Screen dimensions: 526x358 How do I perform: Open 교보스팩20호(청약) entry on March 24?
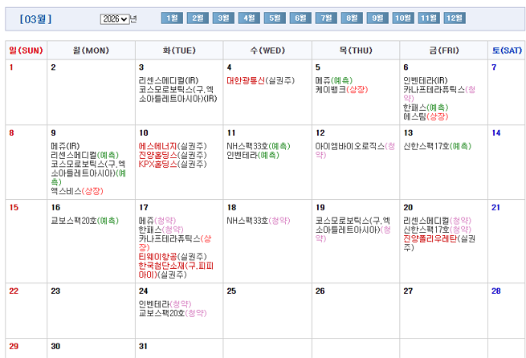point(173,313)
